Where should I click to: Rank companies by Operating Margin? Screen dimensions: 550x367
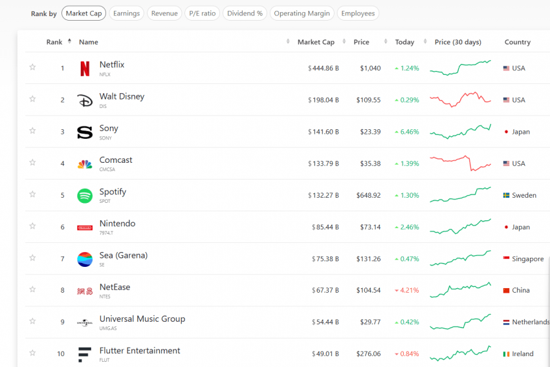pos(302,13)
